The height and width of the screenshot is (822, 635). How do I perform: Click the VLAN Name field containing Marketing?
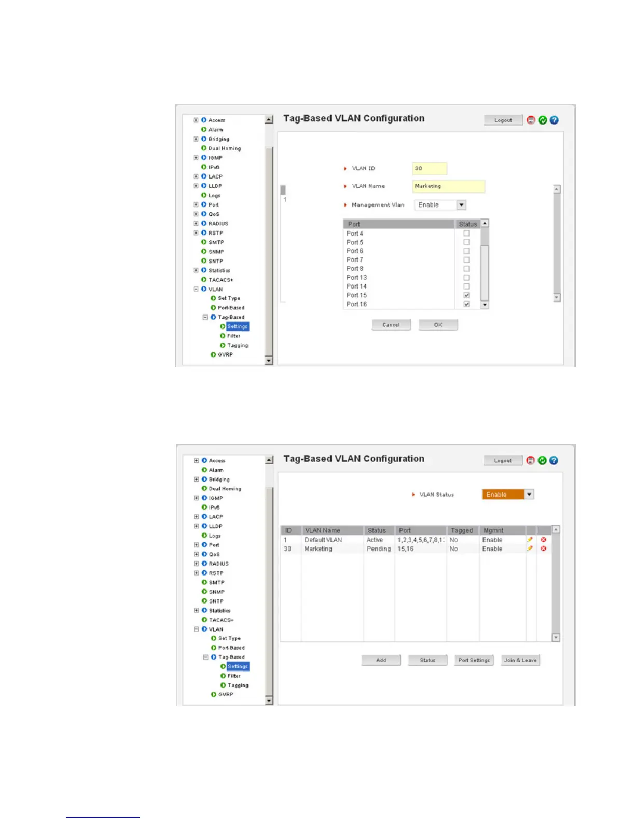click(x=449, y=186)
